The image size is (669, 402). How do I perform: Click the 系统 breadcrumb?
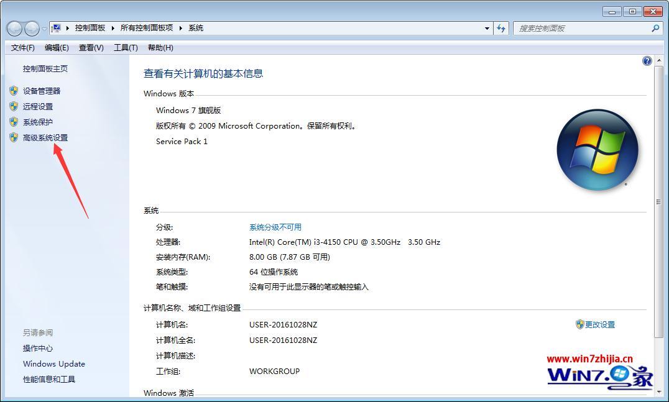196,28
